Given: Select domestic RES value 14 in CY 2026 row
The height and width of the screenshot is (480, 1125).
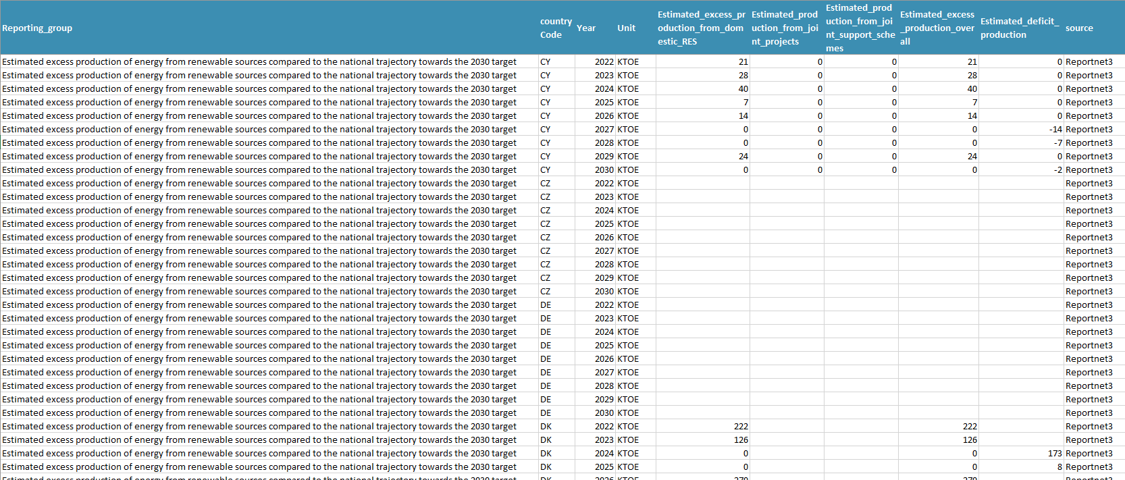Looking at the screenshot, I should coord(743,115).
